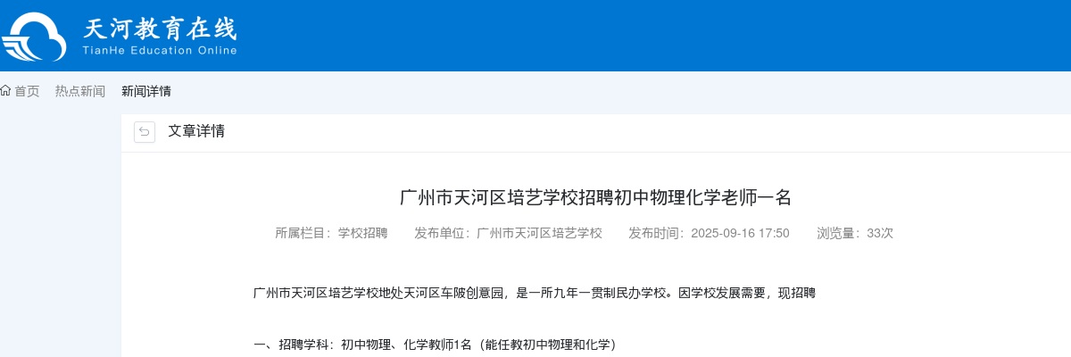Click the 天河教育在线 site title

click(160, 29)
